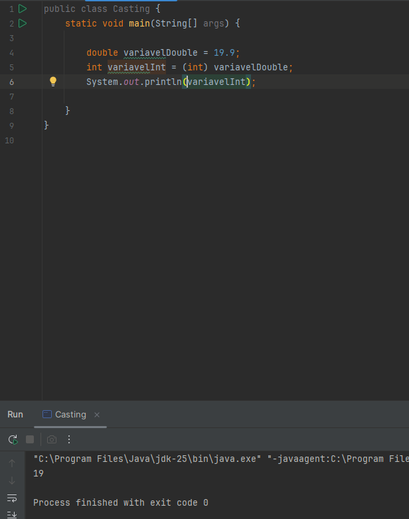Click the variavelDouble declaration on line 4
The height and width of the screenshot is (519, 409).
160,52
